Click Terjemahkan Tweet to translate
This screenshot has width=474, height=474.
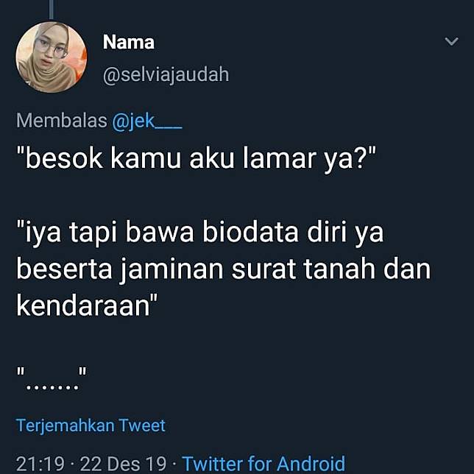tap(91, 425)
